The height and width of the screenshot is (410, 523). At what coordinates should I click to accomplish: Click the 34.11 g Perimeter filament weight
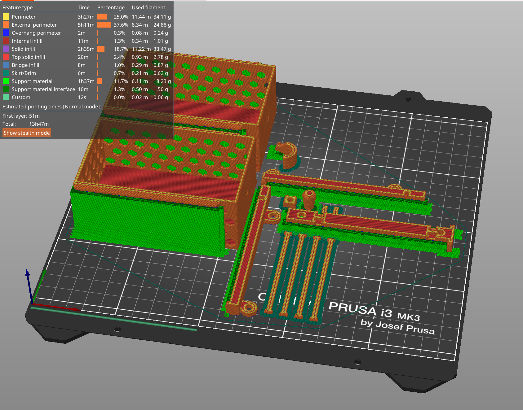pyautogui.click(x=162, y=17)
